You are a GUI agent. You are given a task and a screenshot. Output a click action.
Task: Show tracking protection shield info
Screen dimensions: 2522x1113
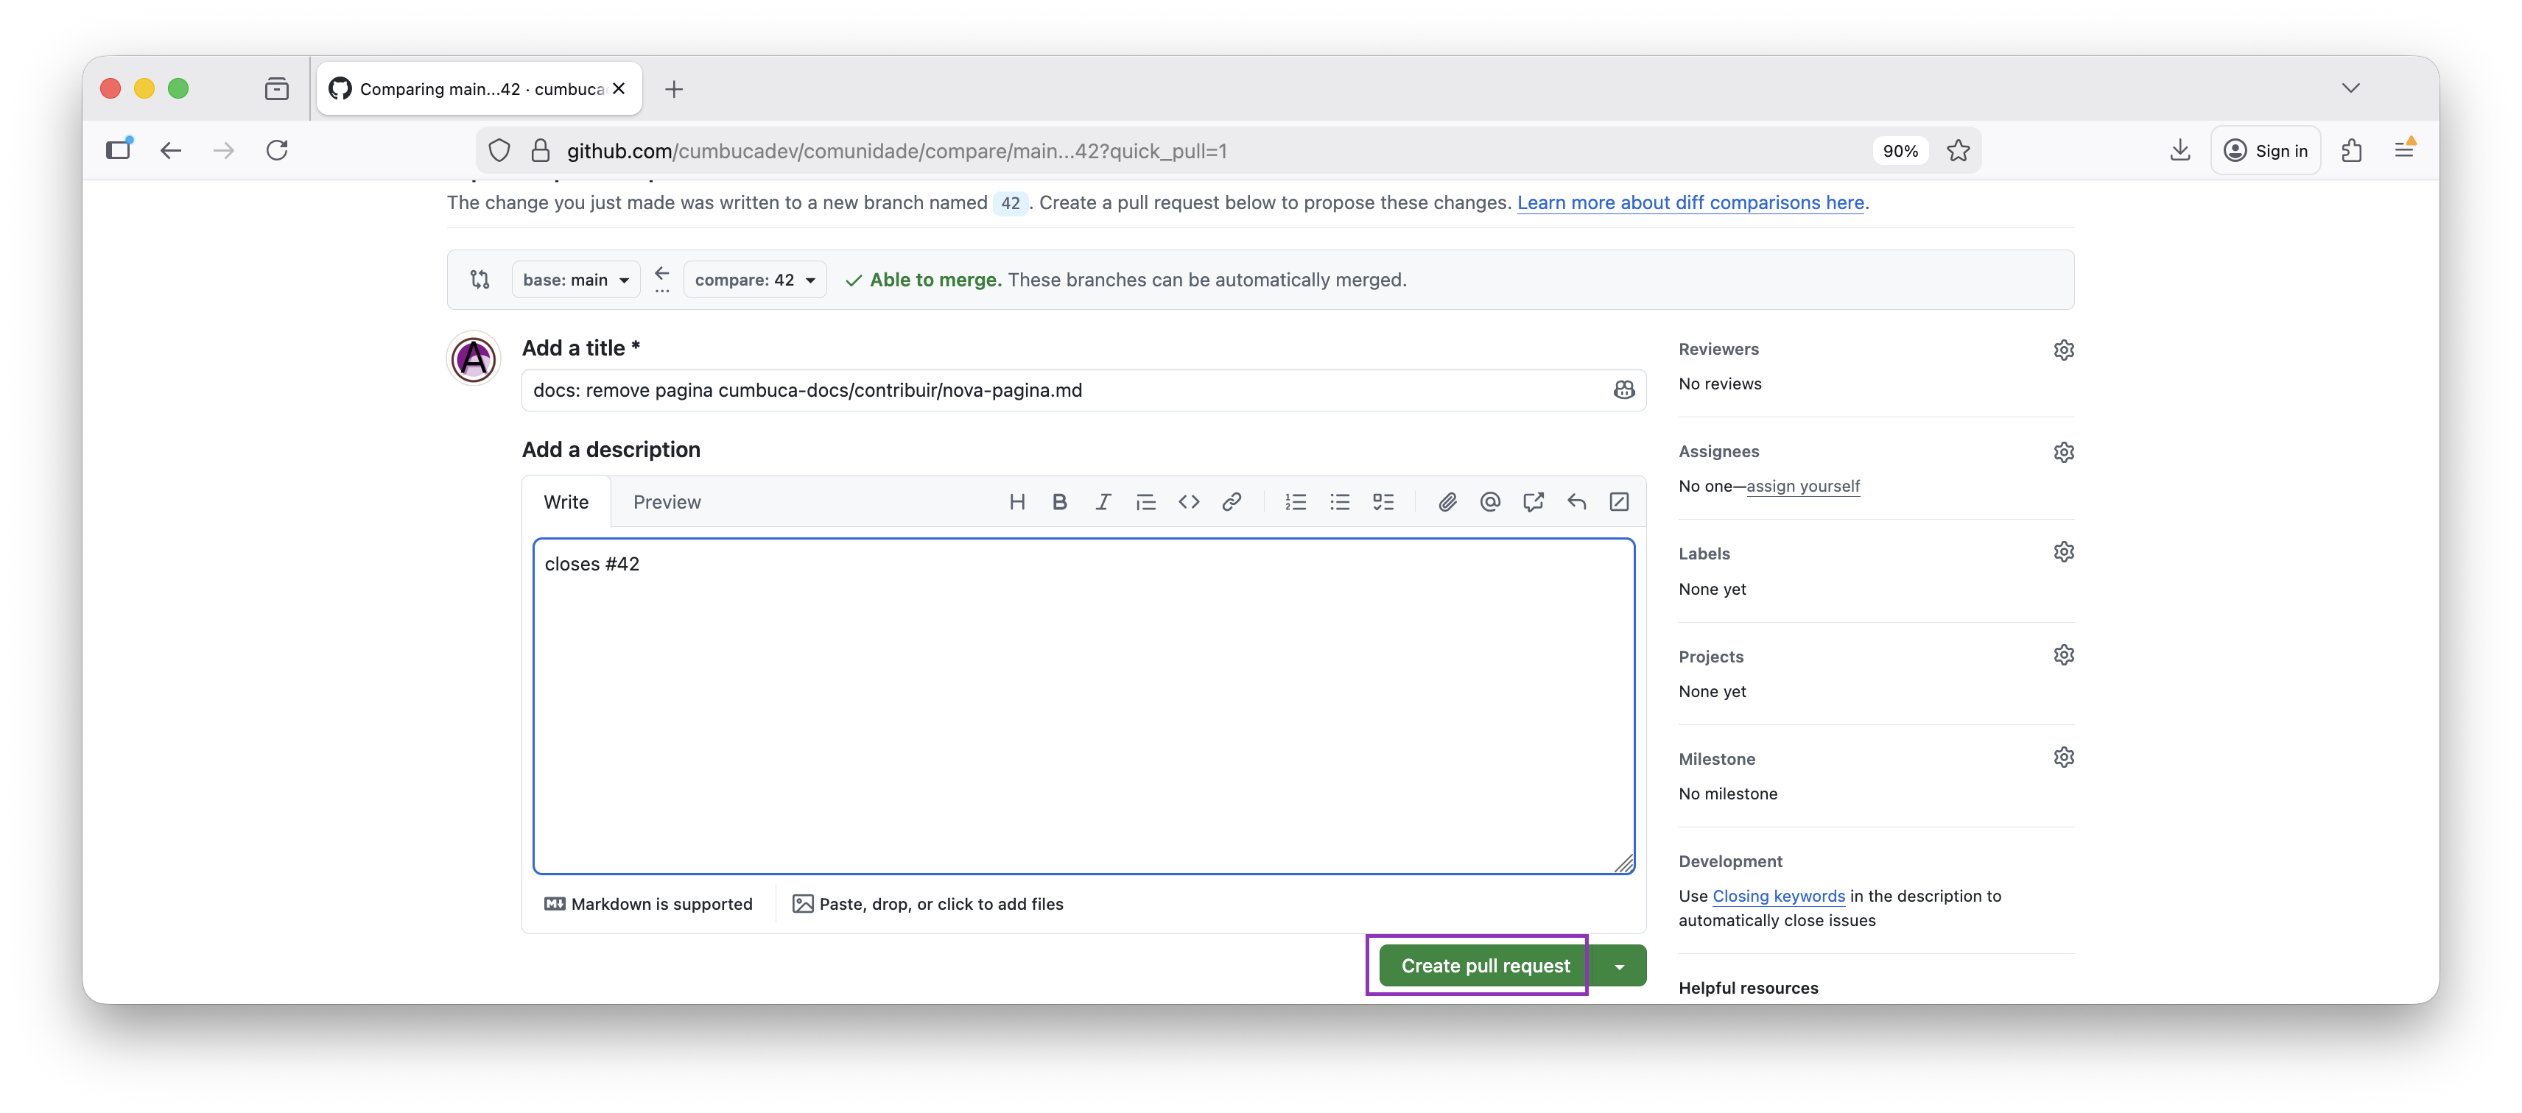click(x=499, y=151)
